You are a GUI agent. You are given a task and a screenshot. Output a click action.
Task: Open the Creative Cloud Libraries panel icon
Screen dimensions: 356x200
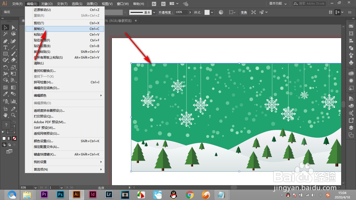[351, 74]
